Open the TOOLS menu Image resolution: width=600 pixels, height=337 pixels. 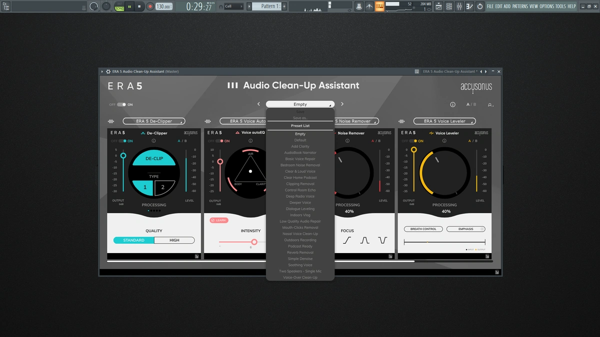point(561,6)
